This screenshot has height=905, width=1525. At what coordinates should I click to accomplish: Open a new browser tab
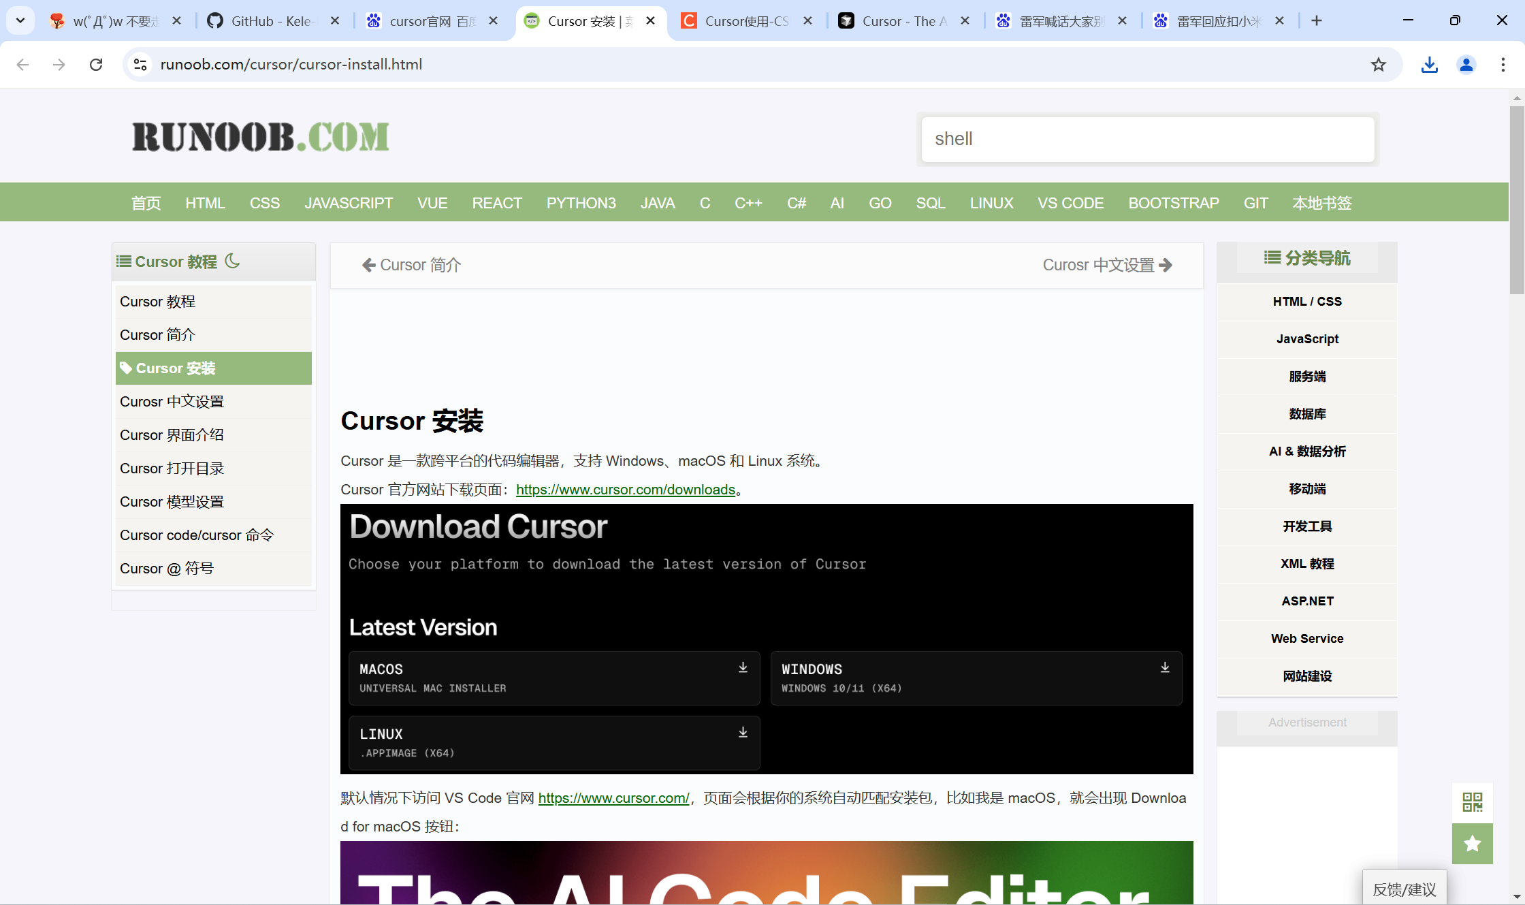coord(1317,21)
